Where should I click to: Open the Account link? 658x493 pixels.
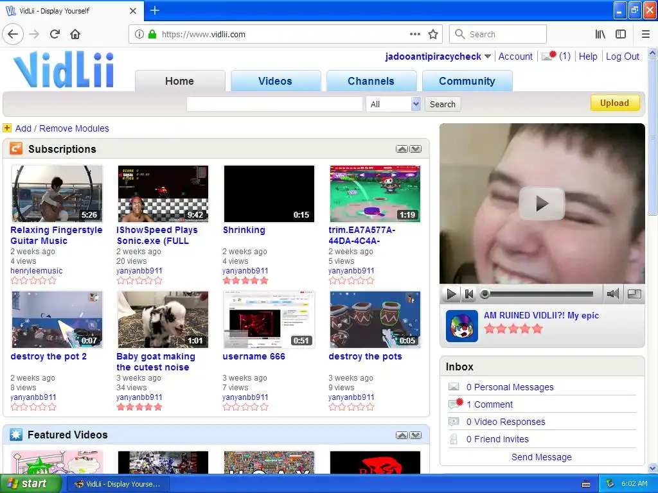[x=515, y=56]
